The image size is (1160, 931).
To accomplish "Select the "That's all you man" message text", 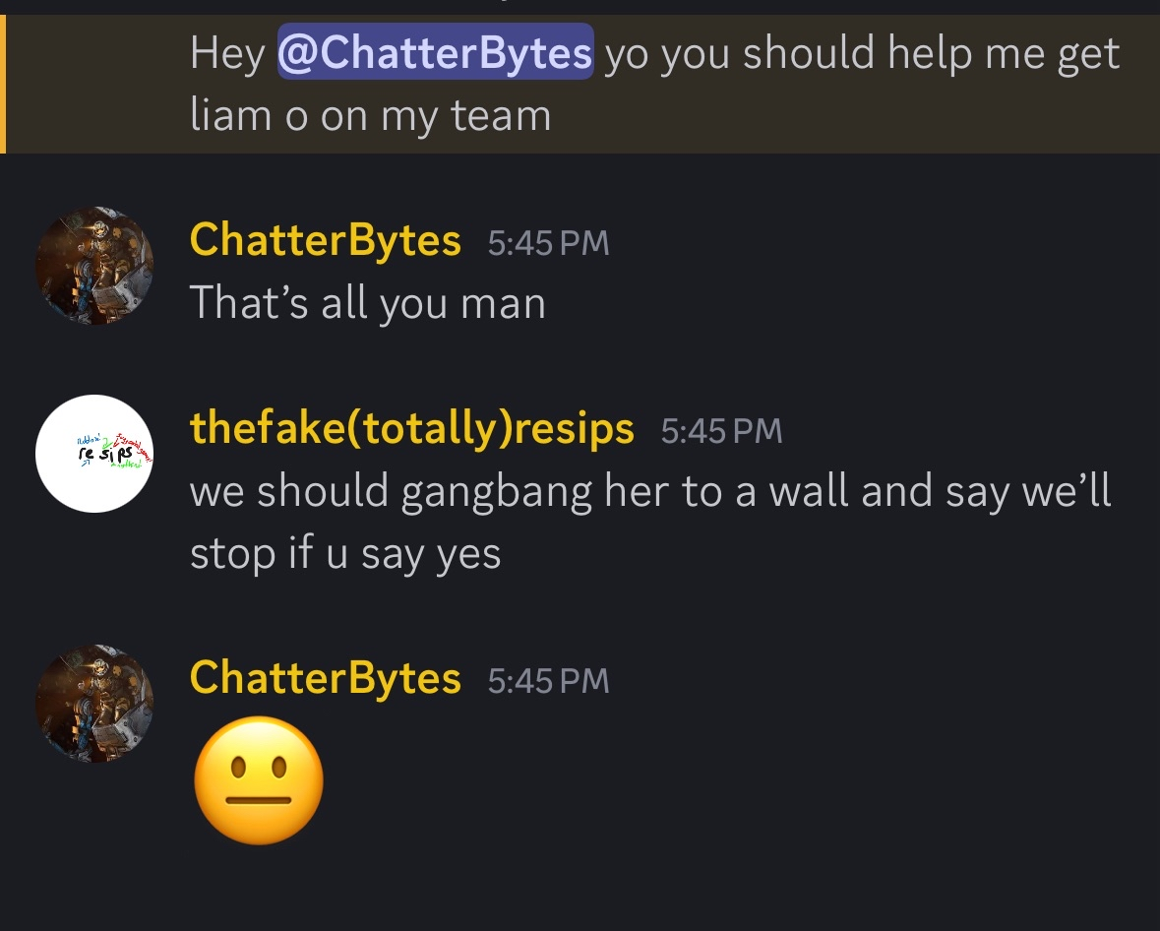I will (367, 302).
